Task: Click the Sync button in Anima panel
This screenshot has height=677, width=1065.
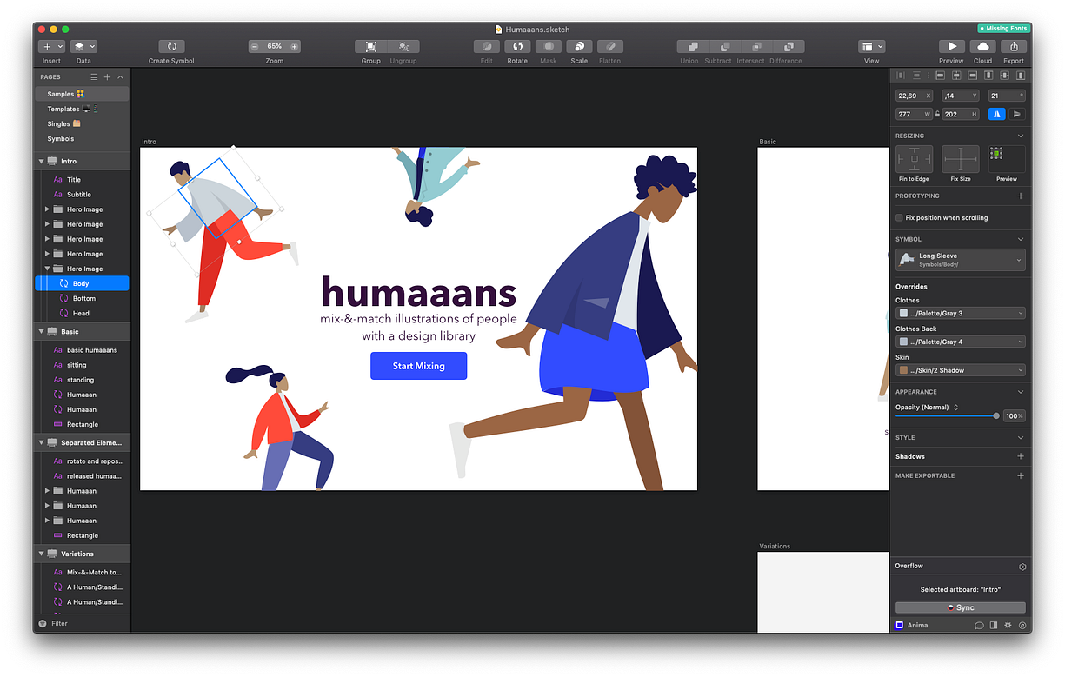Action: coord(961,607)
